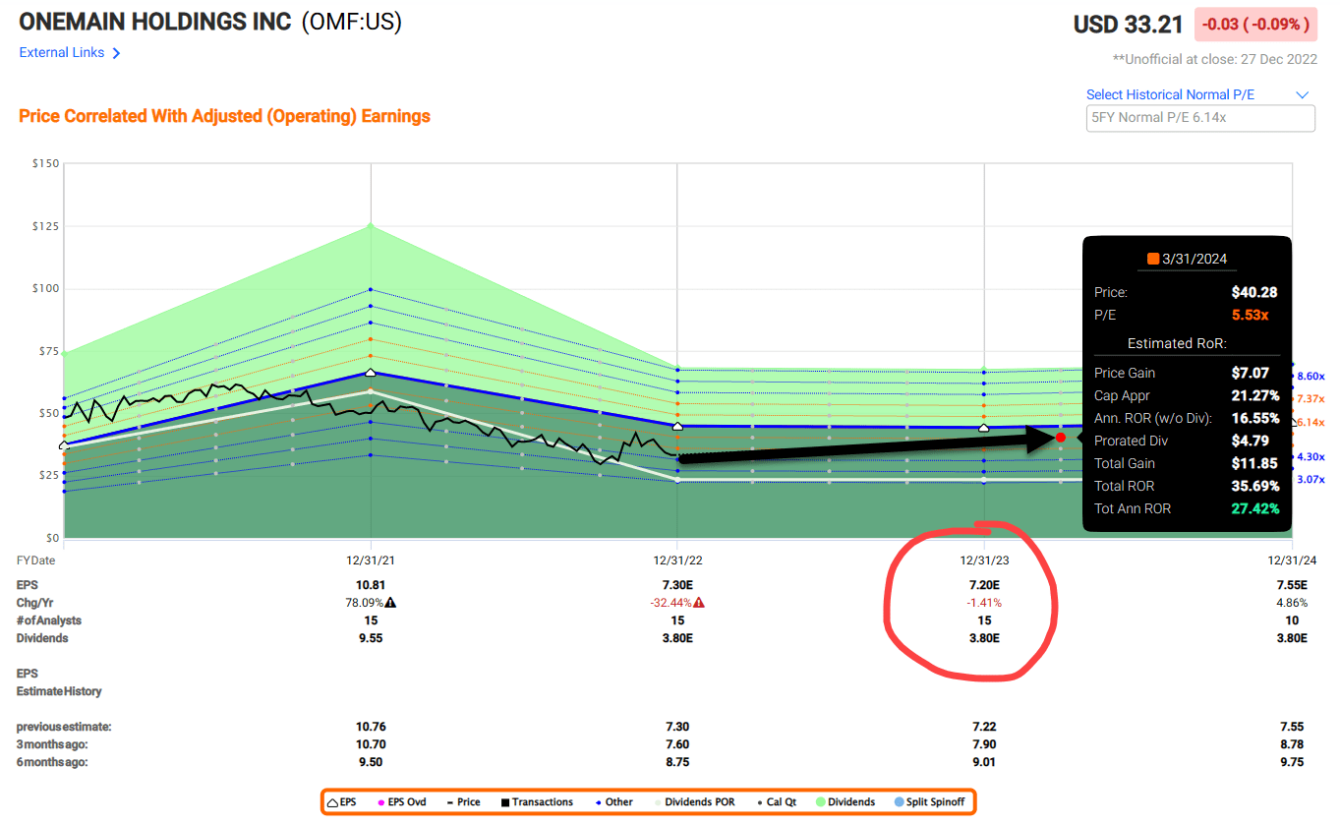Click the EPS estimate 7.55E
This screenshot has width=1340, height=826.
[x=1292, y=584]
